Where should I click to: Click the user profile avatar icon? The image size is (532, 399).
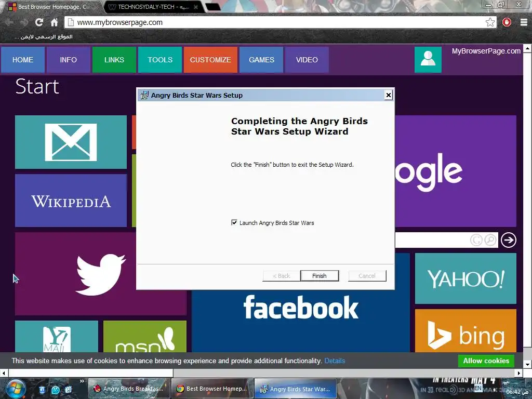[x=428, y=60]
